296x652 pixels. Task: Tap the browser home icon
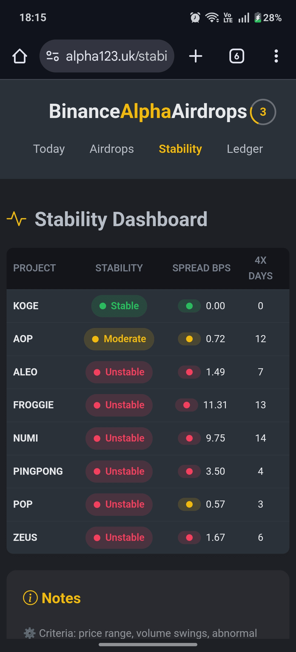[20, 56]
